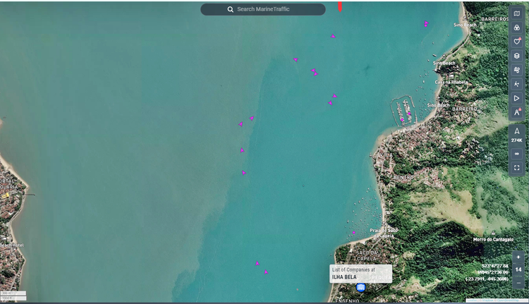Open the vessel filters icon
This screenshot has width=529, height=304.
click(x=517, y=28)
